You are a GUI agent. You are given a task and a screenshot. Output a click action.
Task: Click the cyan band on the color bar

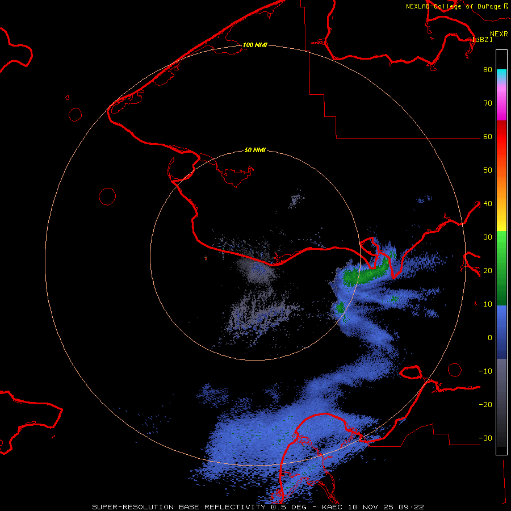[501, 73]
